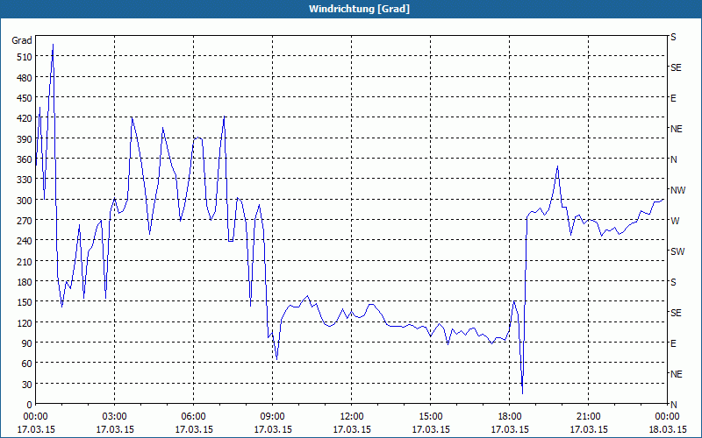Click the 17.03.15 date under 21:00

[x=588, y=429]
